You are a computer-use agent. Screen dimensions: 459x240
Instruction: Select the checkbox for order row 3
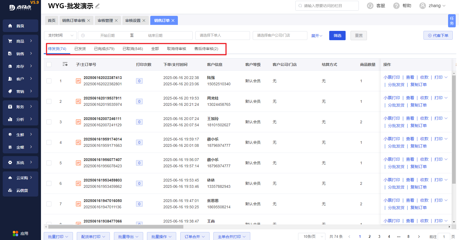pos(49,122)
